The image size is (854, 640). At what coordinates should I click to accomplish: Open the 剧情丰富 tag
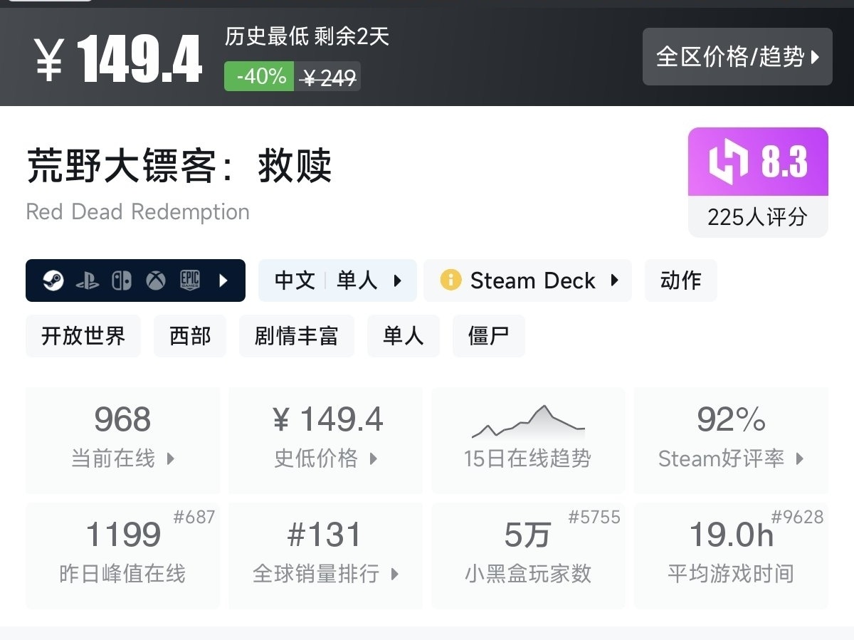pyautogui.click(x=296, y=336)
